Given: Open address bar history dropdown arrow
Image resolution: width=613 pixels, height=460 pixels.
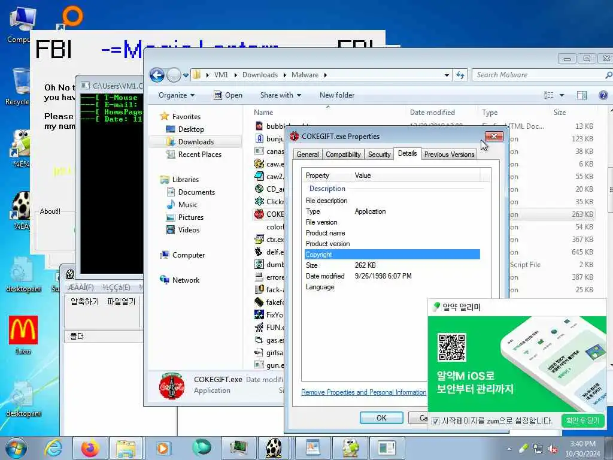Looking at the screenshot, I should [447, 75].
